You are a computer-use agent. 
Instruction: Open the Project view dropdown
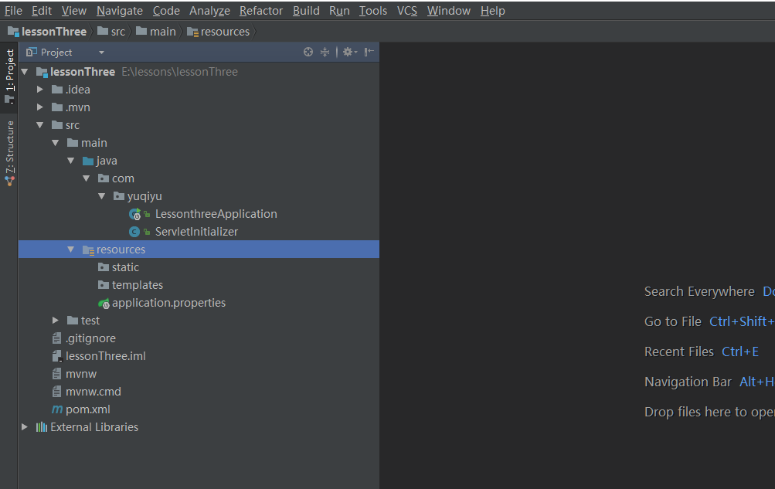[101, 53]
